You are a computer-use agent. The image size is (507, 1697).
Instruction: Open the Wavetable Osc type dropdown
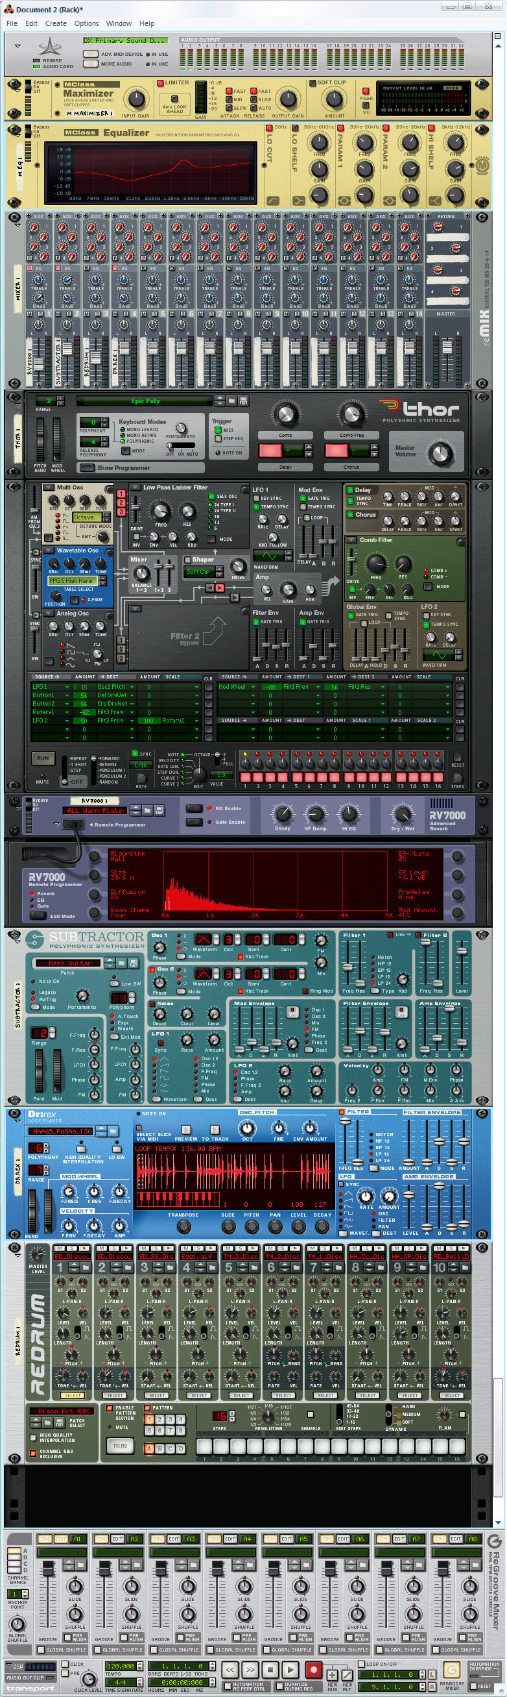point(48,550)
